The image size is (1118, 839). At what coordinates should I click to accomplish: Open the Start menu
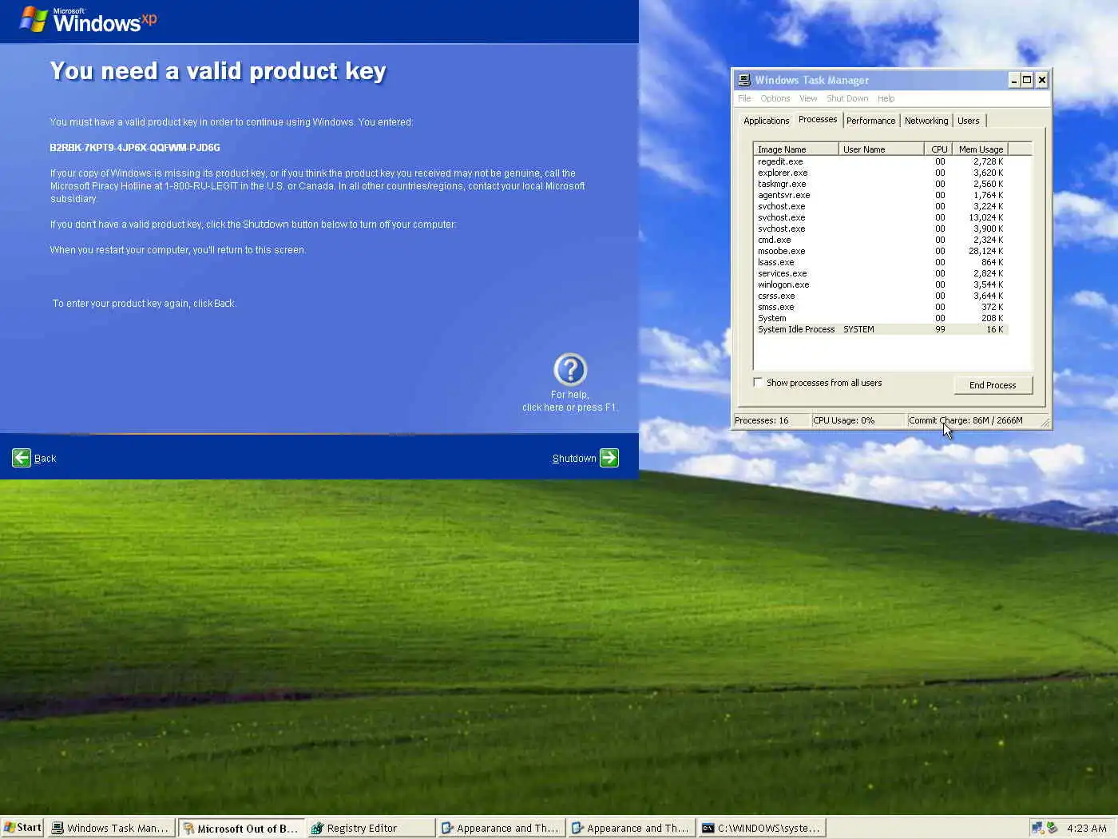(22, 828)
